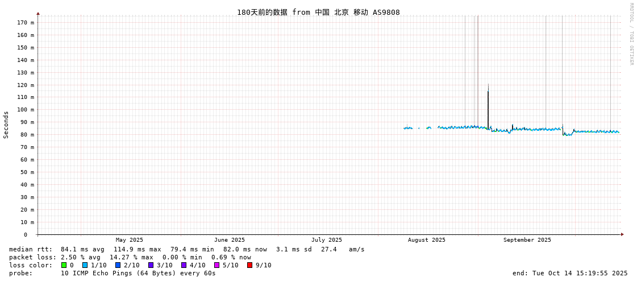Click the green 0 loss color swatch

click(64, 265)
